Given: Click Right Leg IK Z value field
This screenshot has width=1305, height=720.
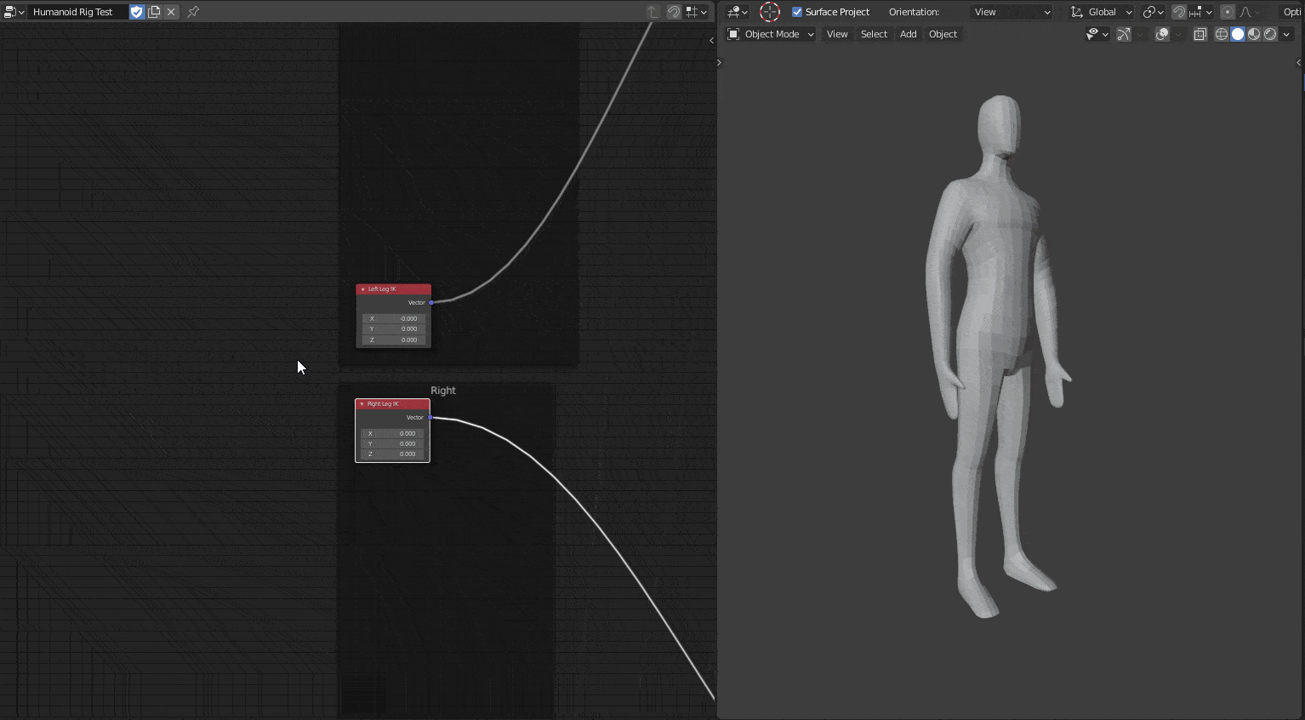Looking at the screenshot, I should pyautogui.click(x=392, y=454).
